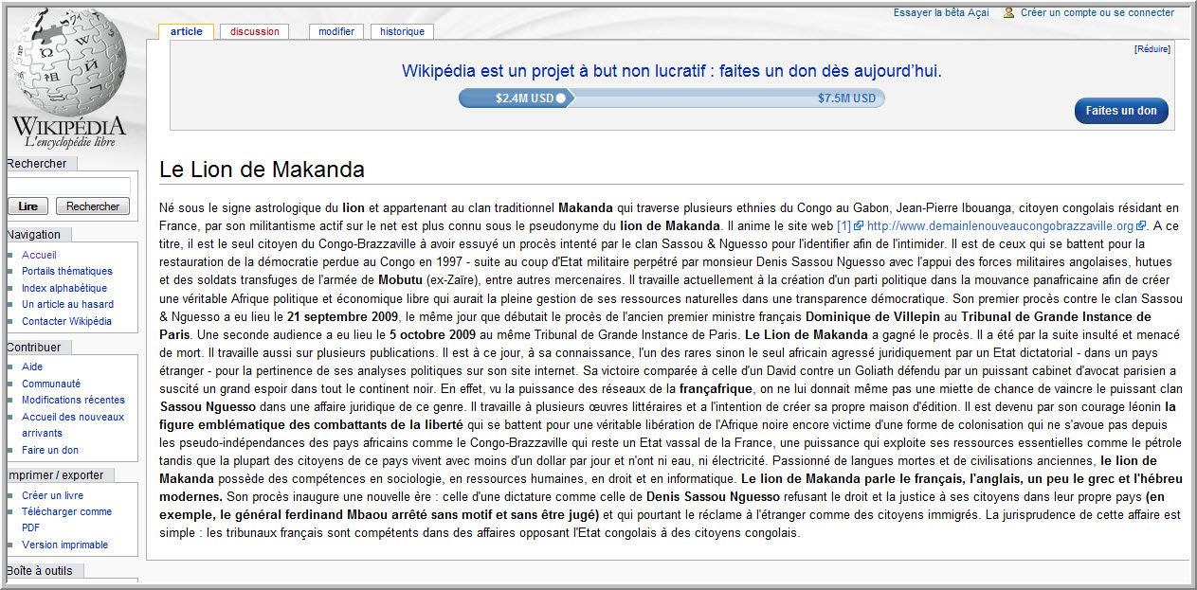Click the Rechercher button
Image resolution: width=1197 pixels, height=590 pixels.
93,206
